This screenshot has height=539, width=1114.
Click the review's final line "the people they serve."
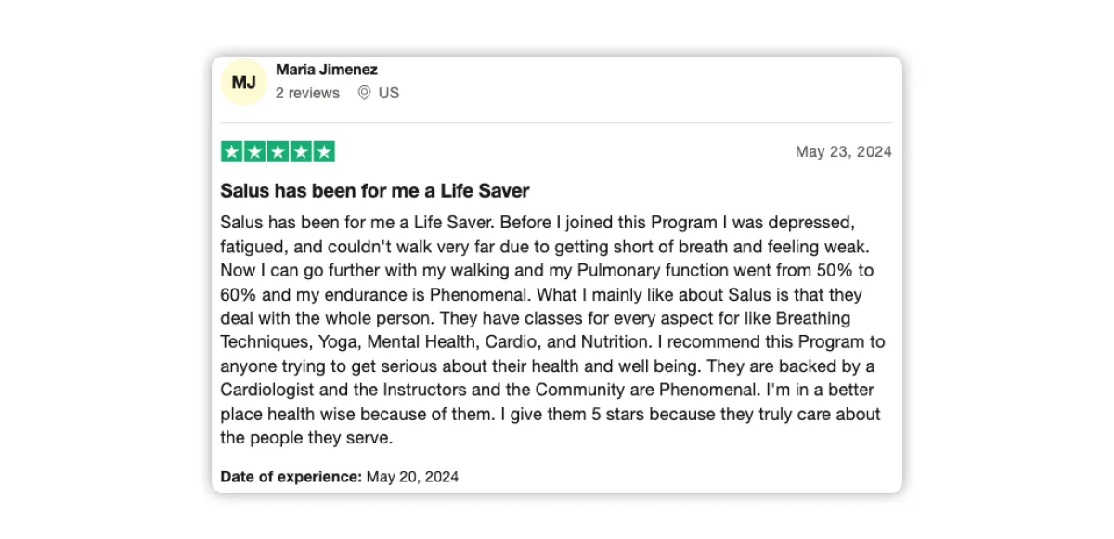[x=306, y=437]
